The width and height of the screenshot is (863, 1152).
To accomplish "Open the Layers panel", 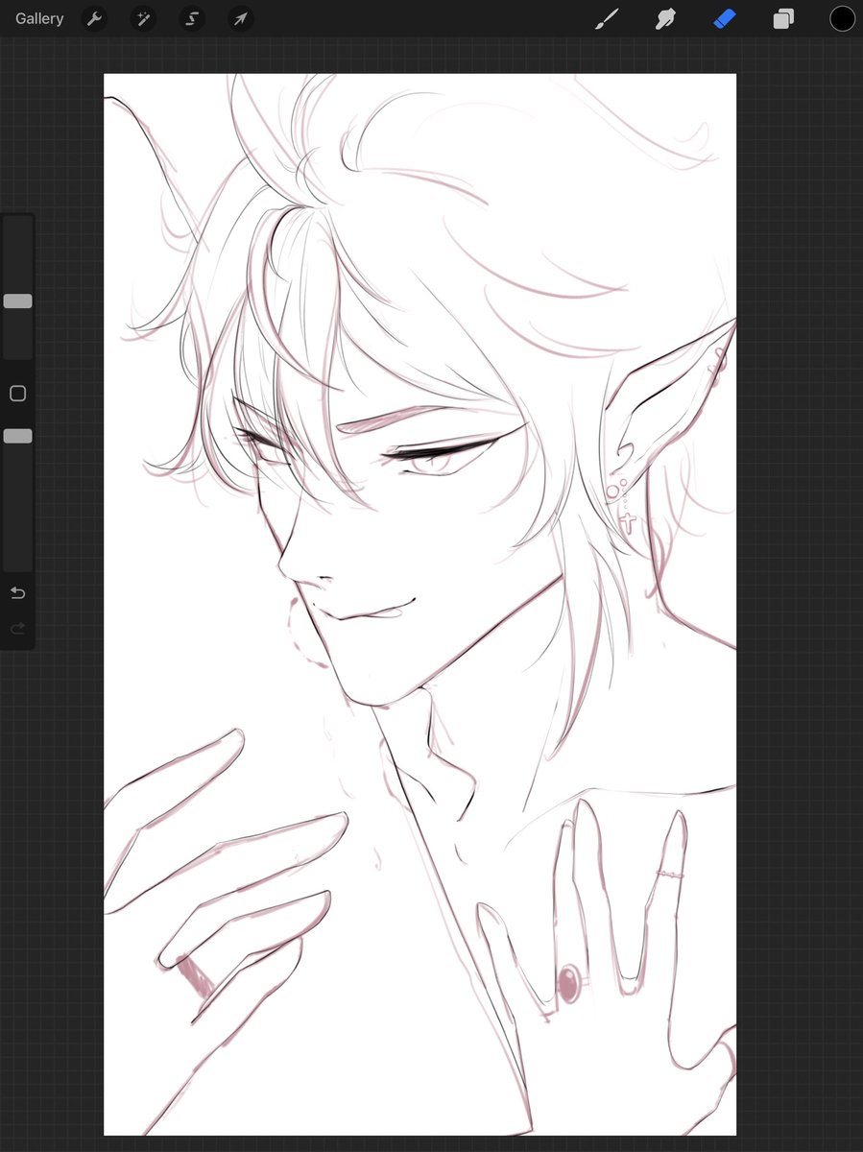I will pos(783,18).
